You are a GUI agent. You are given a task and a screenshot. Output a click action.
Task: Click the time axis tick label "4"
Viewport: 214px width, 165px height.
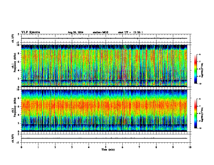tap(89, 147)
